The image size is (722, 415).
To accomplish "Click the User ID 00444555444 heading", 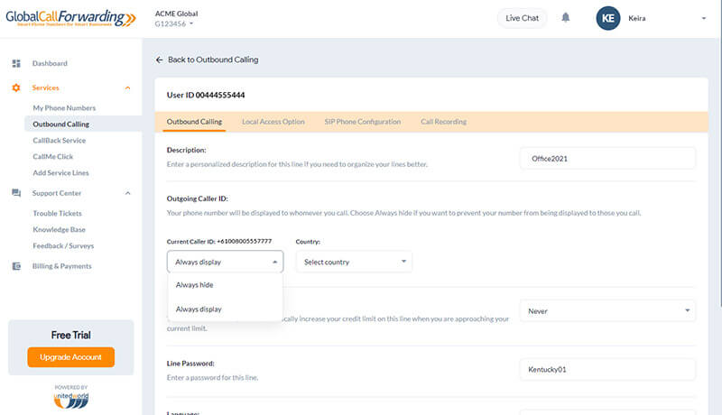I will 206,96.
